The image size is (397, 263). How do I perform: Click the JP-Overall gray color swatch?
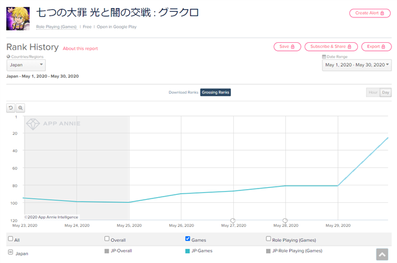coord(107,251)
